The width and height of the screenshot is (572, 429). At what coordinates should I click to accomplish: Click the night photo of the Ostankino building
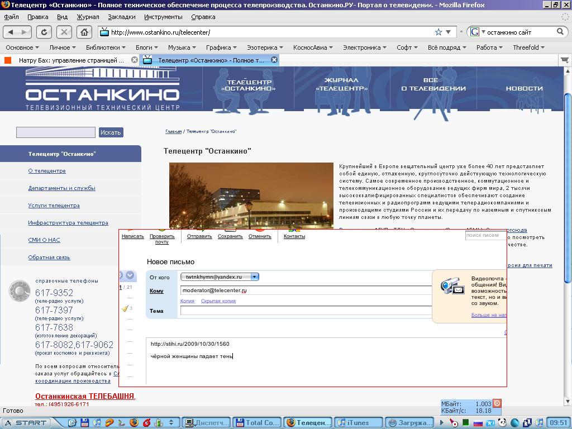(x=251, y=196)
